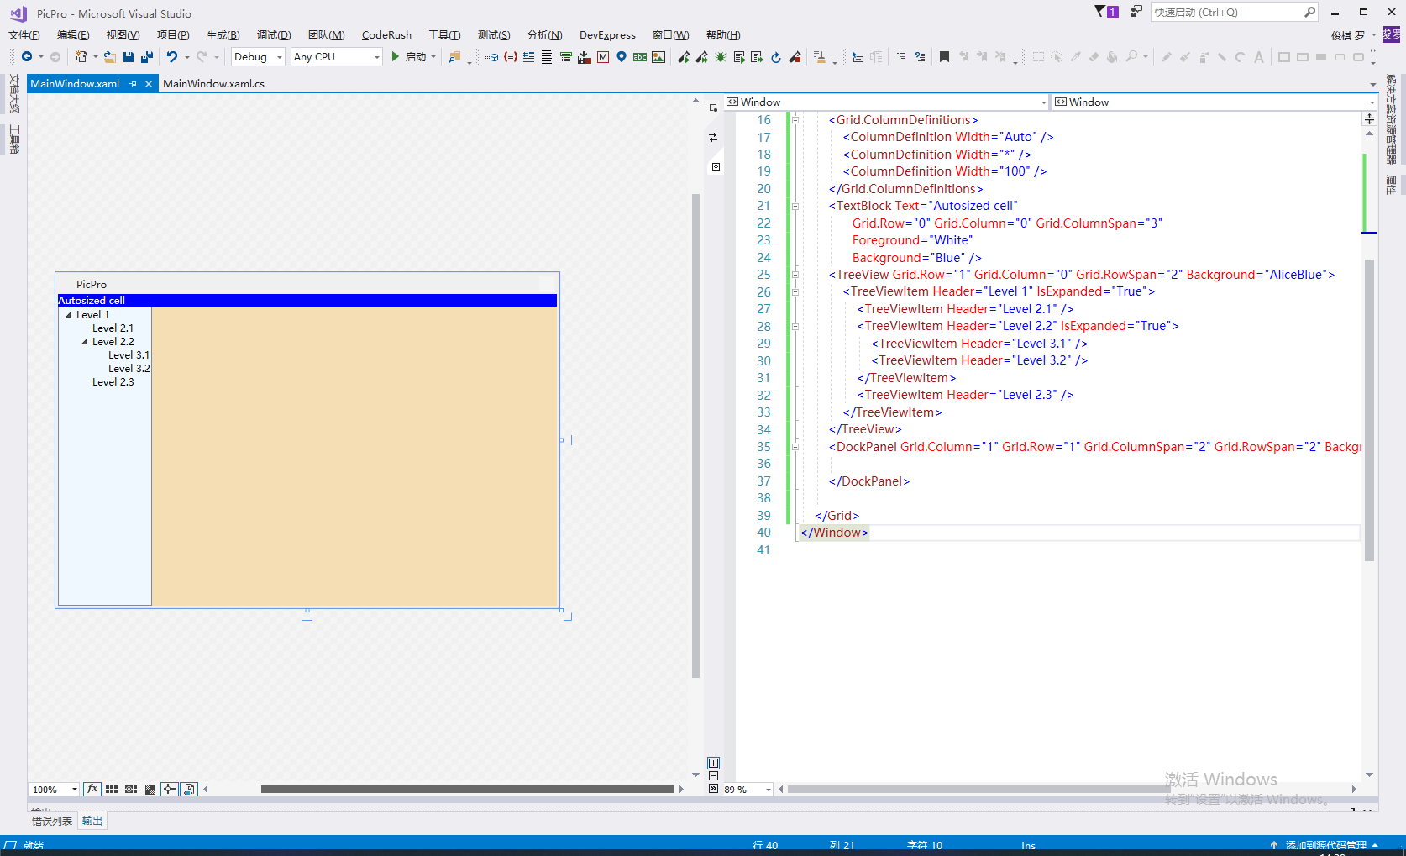Pin the MainWindow.xaml tab
This screenshot has width=1406, height=856.
(133, 84)
